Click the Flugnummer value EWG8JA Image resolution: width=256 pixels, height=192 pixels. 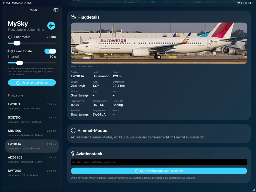coord(99,114)
